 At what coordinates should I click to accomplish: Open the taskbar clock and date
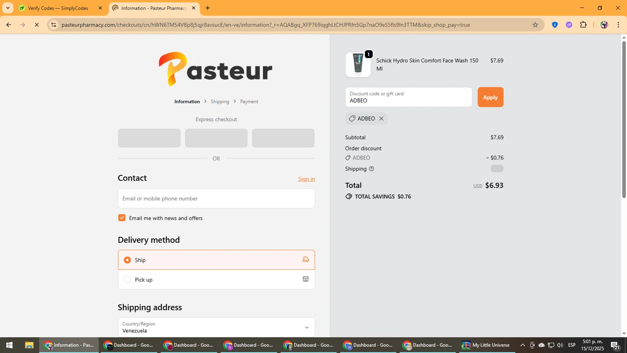click(592, 345)
